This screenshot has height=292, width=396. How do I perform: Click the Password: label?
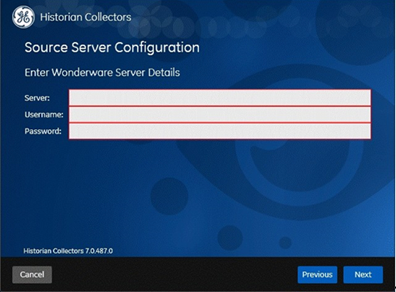point(43,131)
